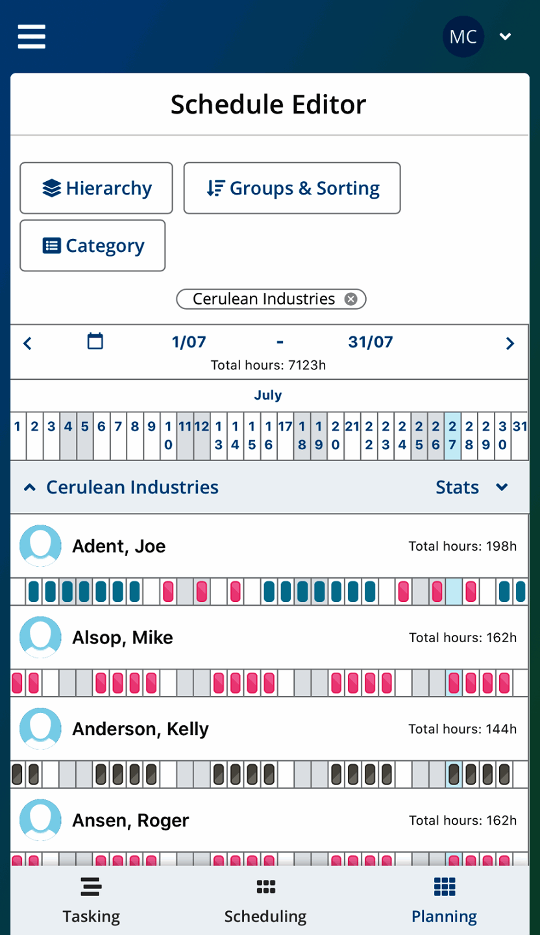The width and height of the screenshot is (540, 935).
Task: Open the Category filter
Action: click(93, 245)
